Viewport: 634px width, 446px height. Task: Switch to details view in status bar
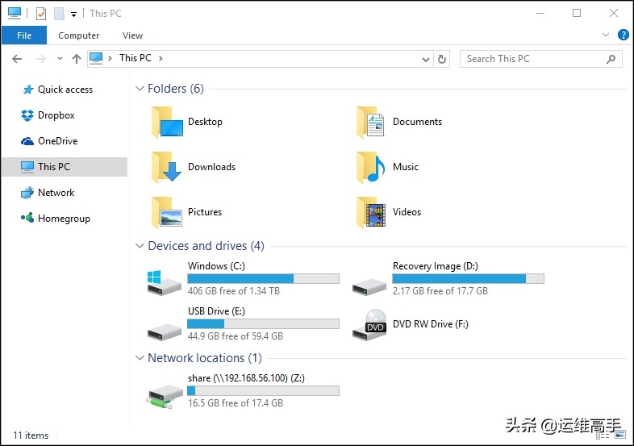(603, 435)
